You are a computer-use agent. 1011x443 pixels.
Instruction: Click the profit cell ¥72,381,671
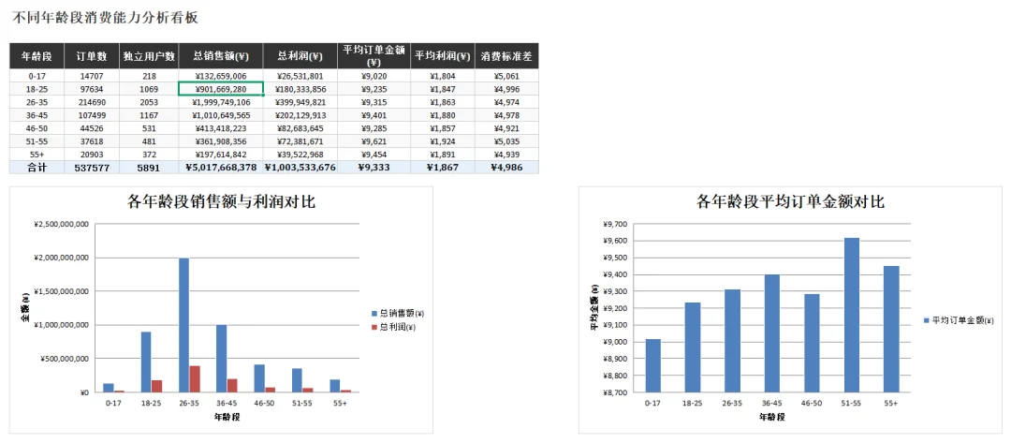tap(300, 141)
